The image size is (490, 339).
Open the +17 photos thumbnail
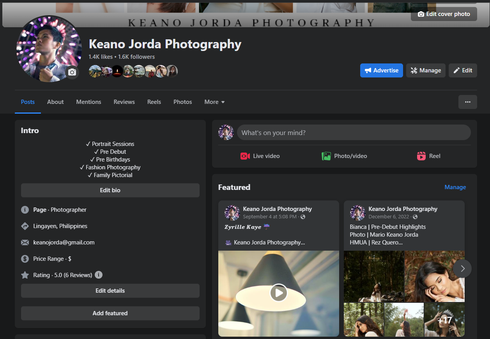click(444, 320)
